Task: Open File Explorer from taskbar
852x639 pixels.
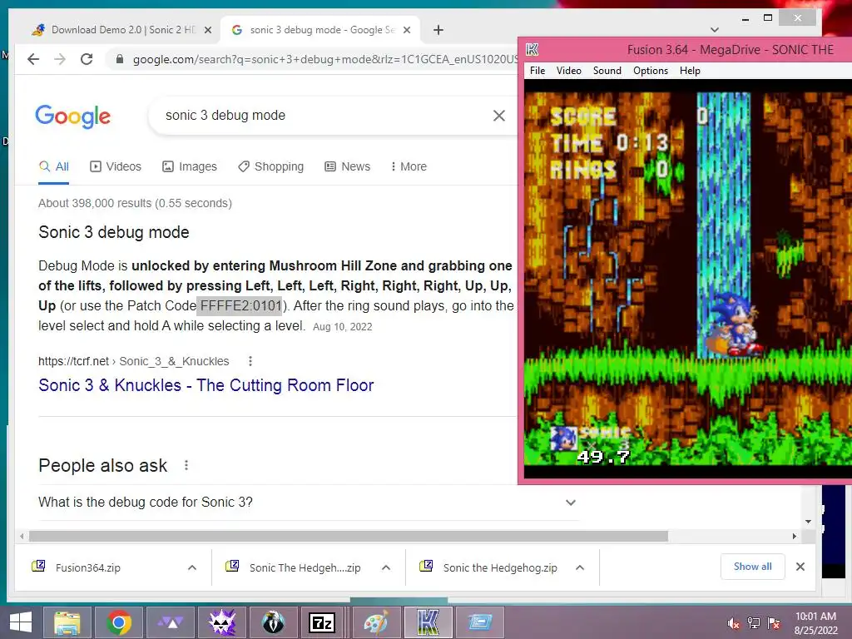Action: pos(67,622)
